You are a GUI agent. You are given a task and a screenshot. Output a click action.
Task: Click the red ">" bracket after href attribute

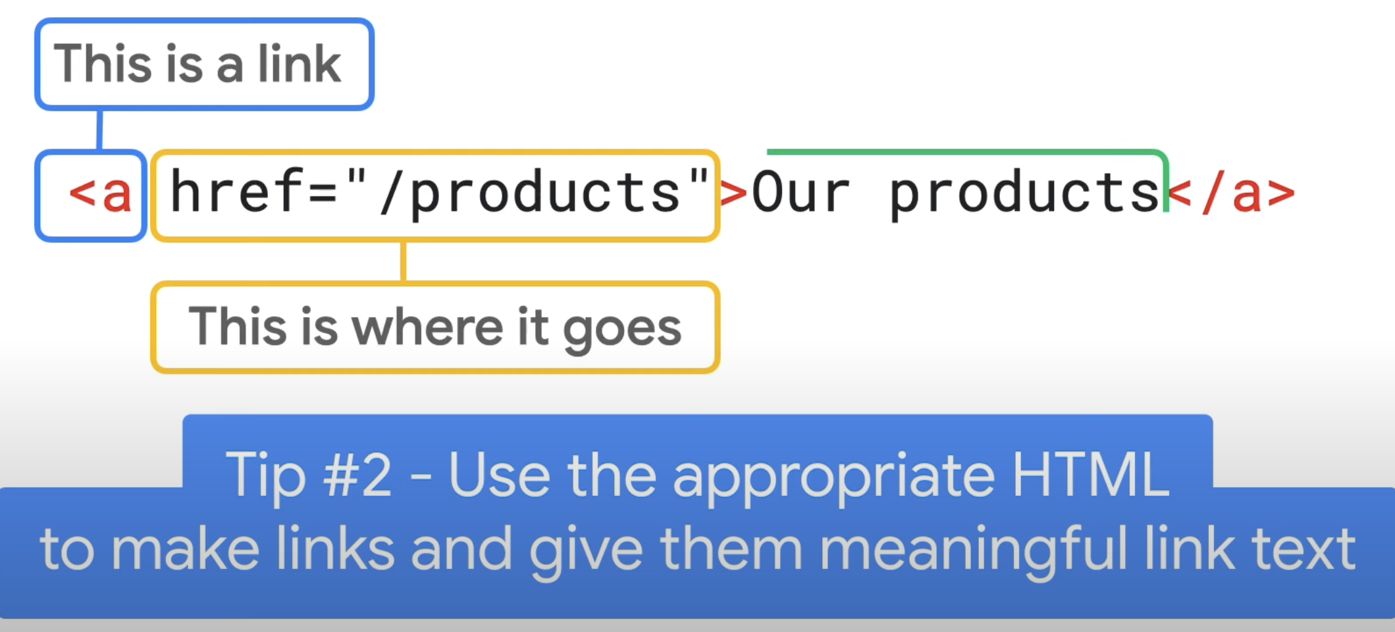(734, 193)
